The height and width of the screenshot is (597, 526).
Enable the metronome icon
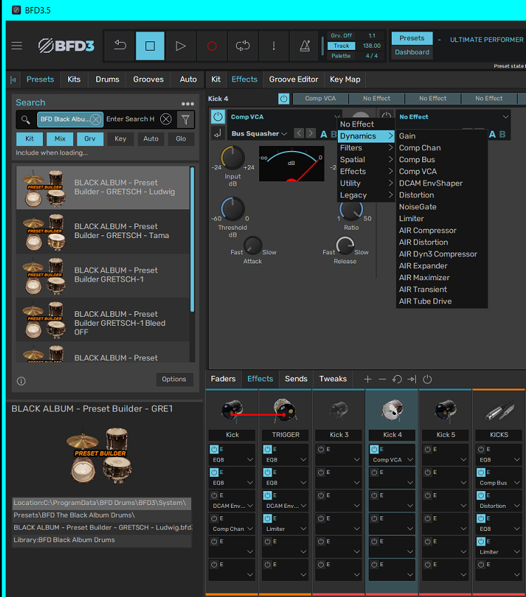click(304, 46)
